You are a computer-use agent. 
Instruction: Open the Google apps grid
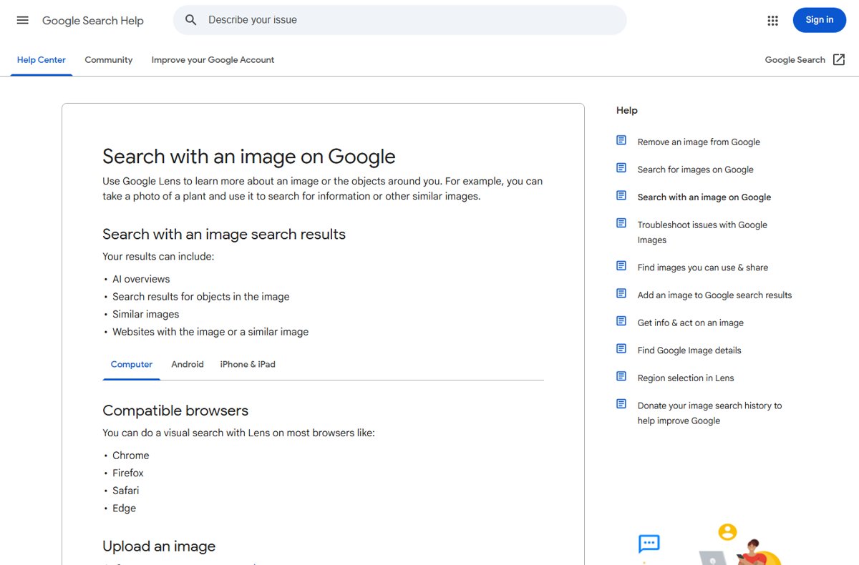coord(772,21)
